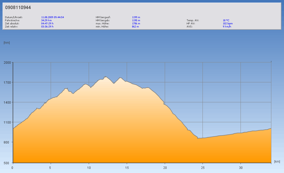Click the max. Höhe value 1786 m

tap(136, 24)
